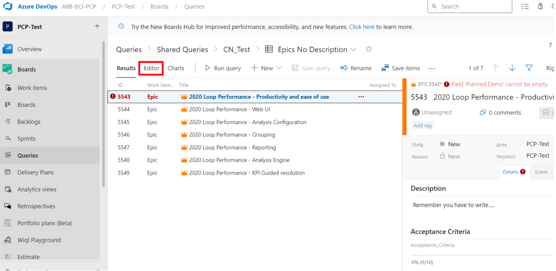Click Shared Queries breadcrumb
556x271 pixels.
coord(183,49)
